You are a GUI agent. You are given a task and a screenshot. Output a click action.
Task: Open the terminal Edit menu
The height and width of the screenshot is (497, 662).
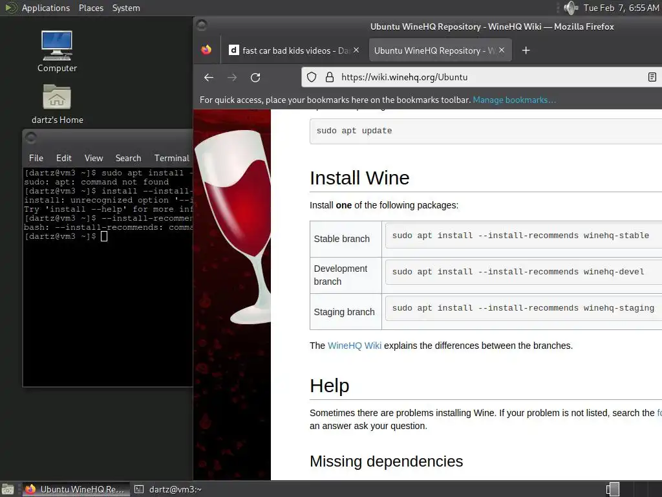click(x=64, y=158)
